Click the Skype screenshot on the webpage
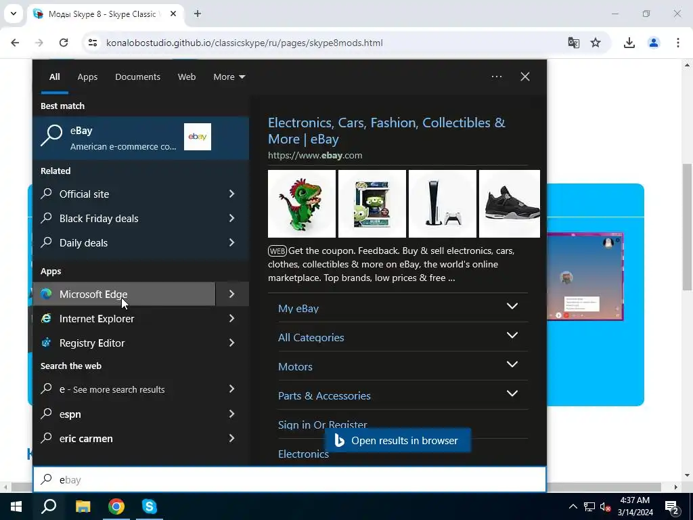This screenshot has height=520, width=693. pyautogui.click(x=585, y=276)
